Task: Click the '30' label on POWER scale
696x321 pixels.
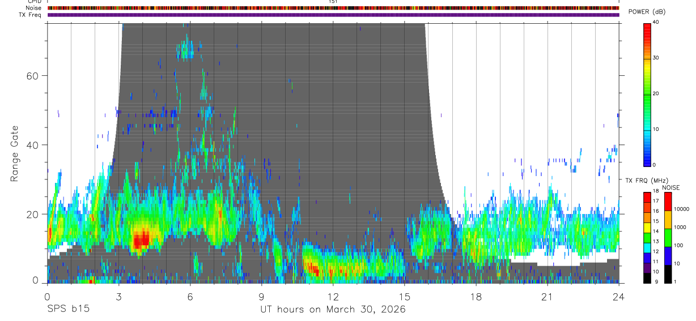Action: tap(656, 58)
